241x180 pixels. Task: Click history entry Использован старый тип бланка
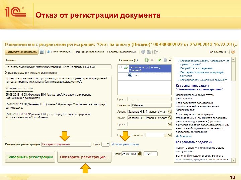27,117
